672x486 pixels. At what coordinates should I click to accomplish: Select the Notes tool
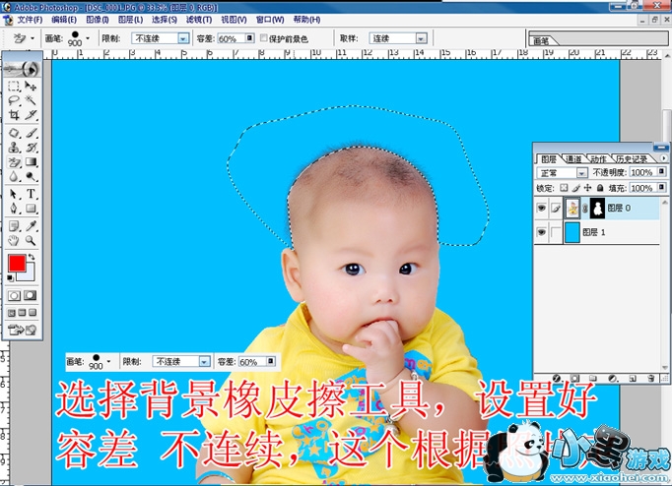pos(14,226)
